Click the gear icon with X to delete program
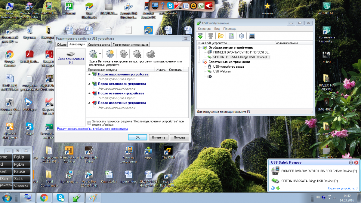This screenshot has height=203, width=361. click(137, 54)
